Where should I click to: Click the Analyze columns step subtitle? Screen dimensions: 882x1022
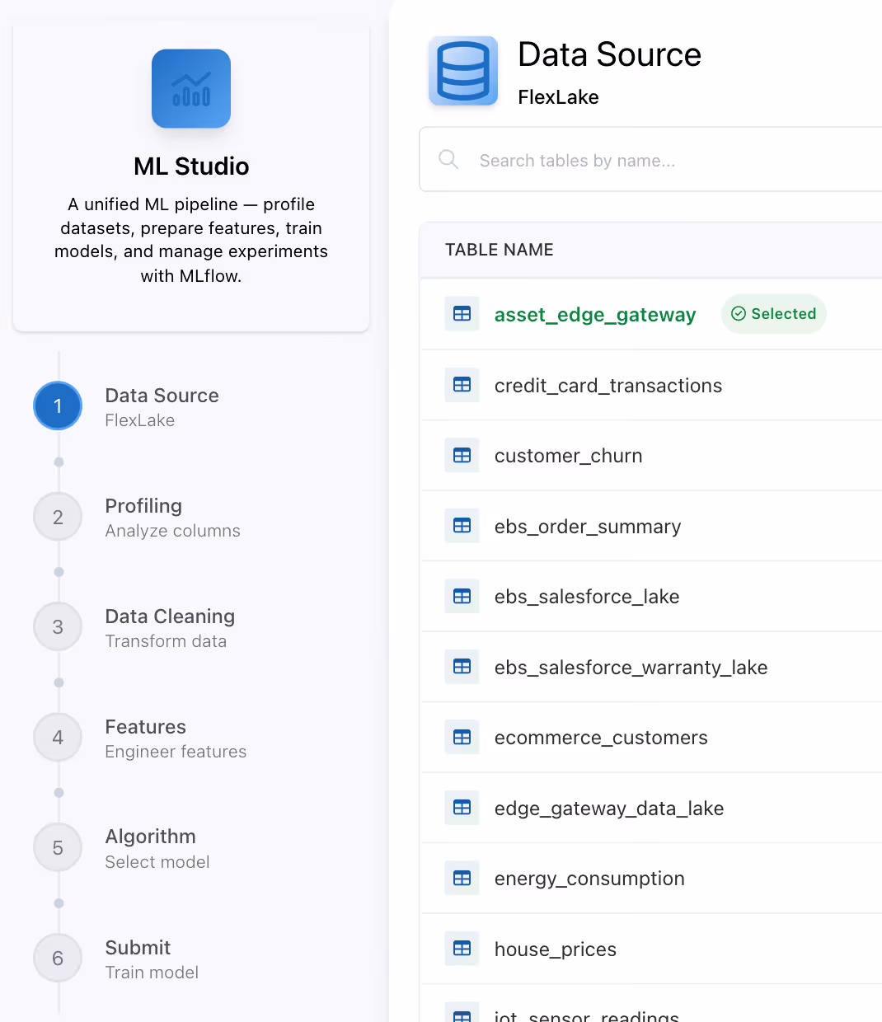[173, 531]
